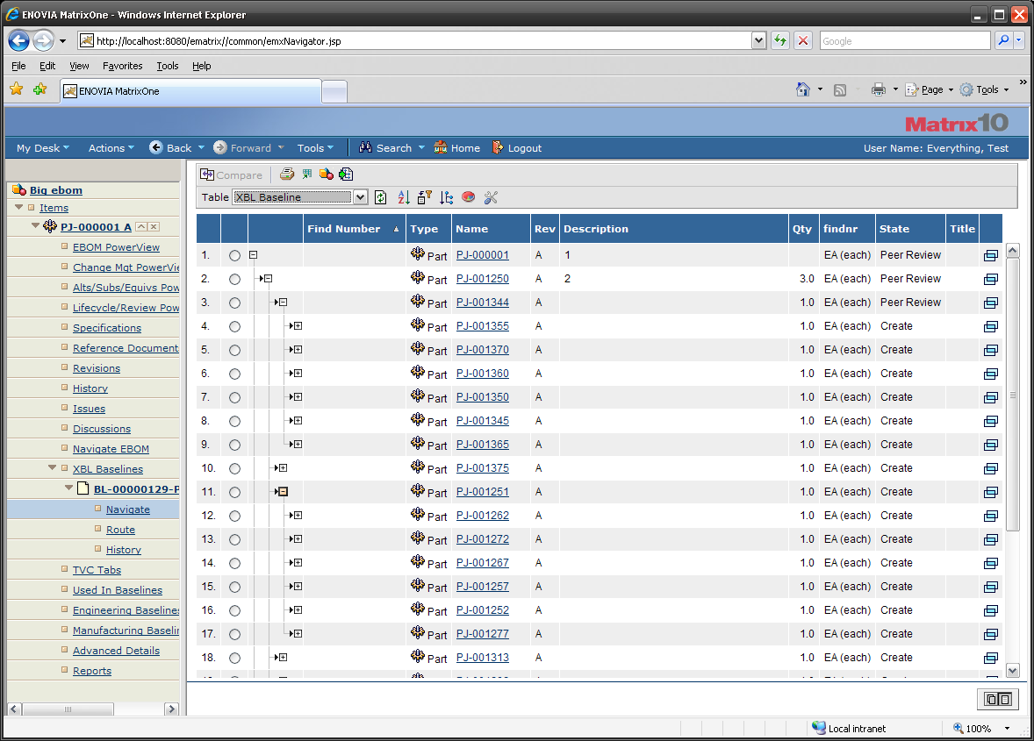Click the A-Z sort icon
This screenshot has height=741, width=1034.
(404, 197)
